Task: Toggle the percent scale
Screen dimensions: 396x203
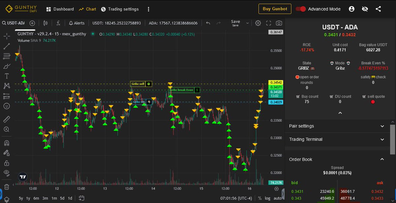Action: coord(260,198)
